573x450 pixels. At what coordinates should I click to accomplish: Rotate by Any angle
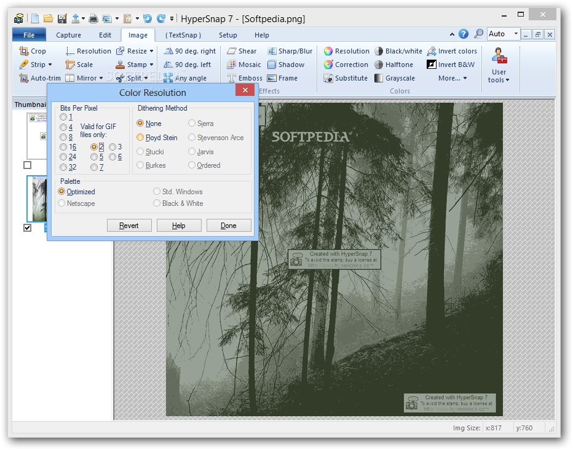coord(185,78)
